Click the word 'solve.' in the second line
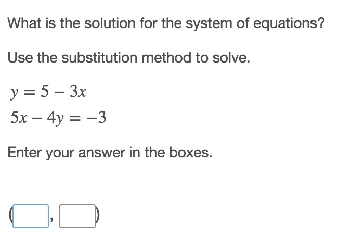 231,58
